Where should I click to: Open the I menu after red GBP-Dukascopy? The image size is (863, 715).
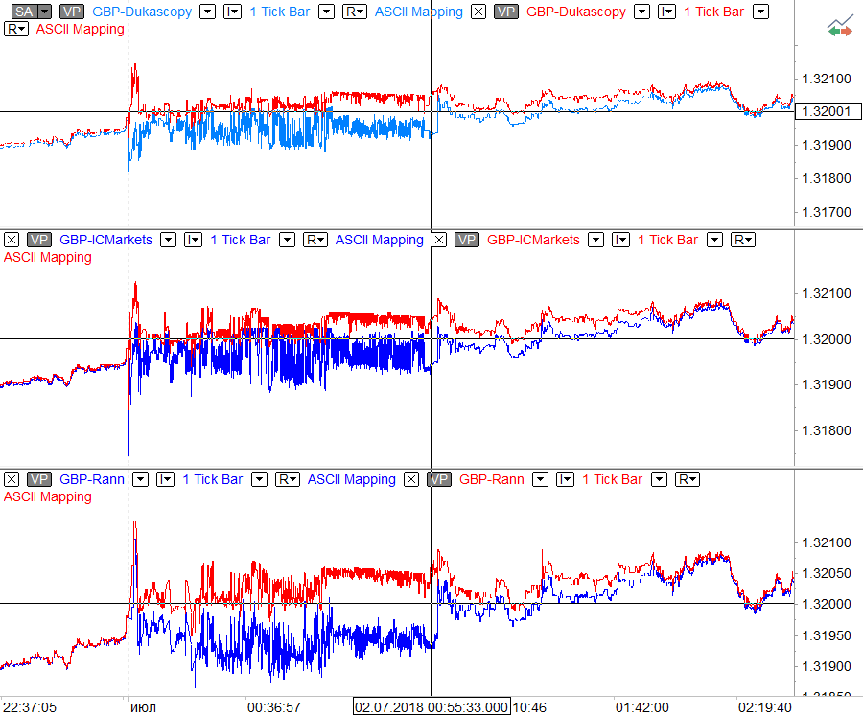pyautogui.click(x=667, y=12)
